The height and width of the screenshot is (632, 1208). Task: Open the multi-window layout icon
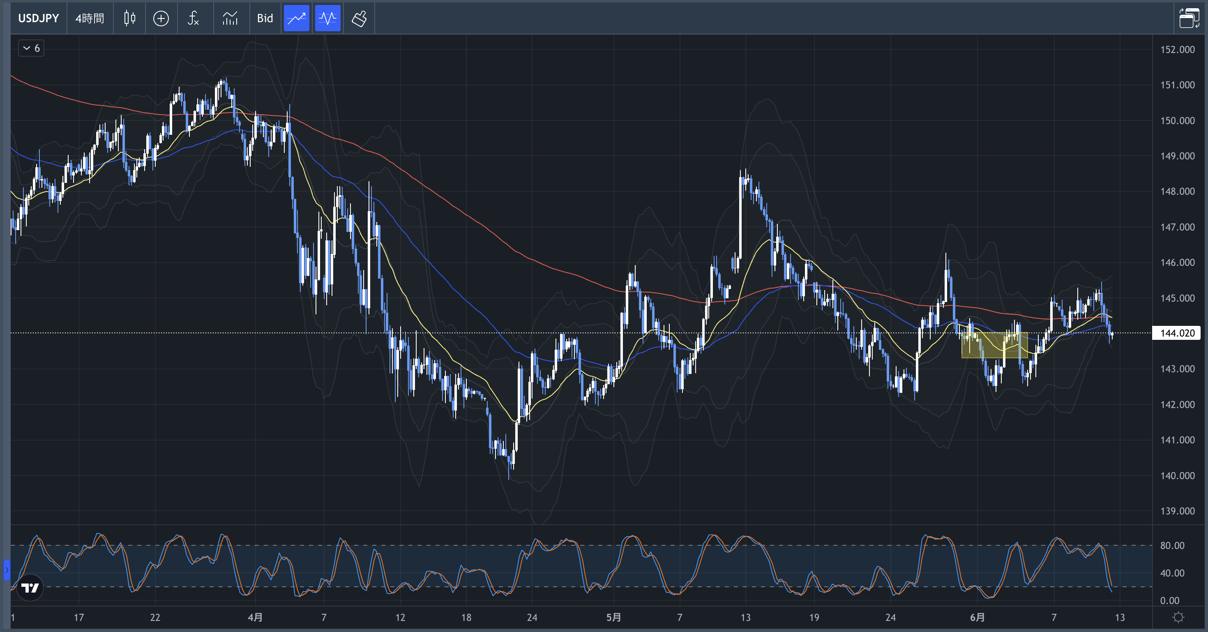(1189, 18)
